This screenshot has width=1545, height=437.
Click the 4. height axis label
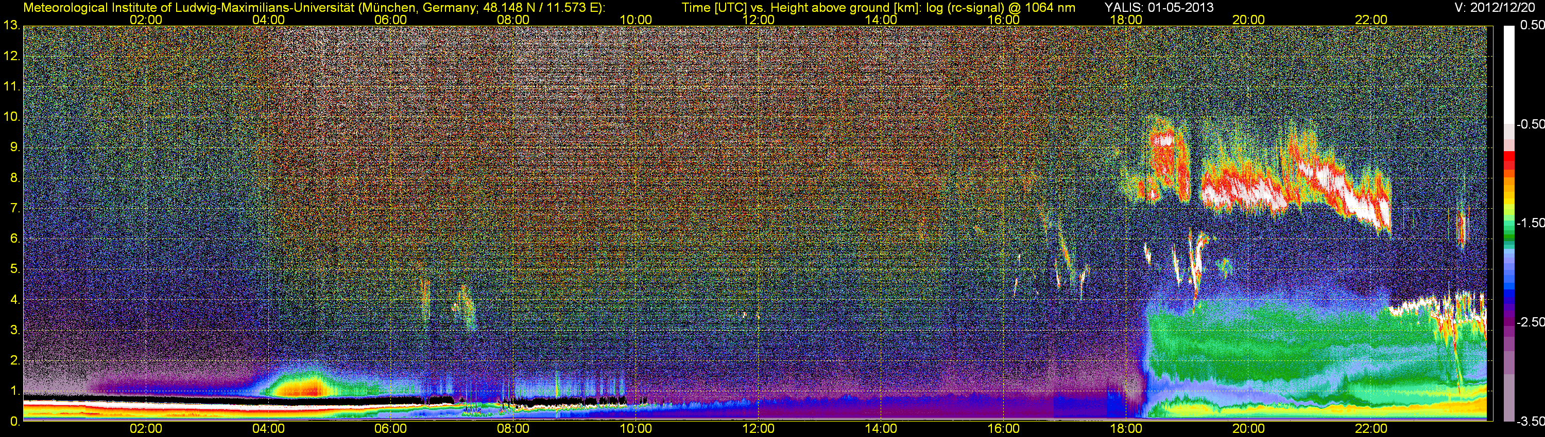click(x=15, y=300)
